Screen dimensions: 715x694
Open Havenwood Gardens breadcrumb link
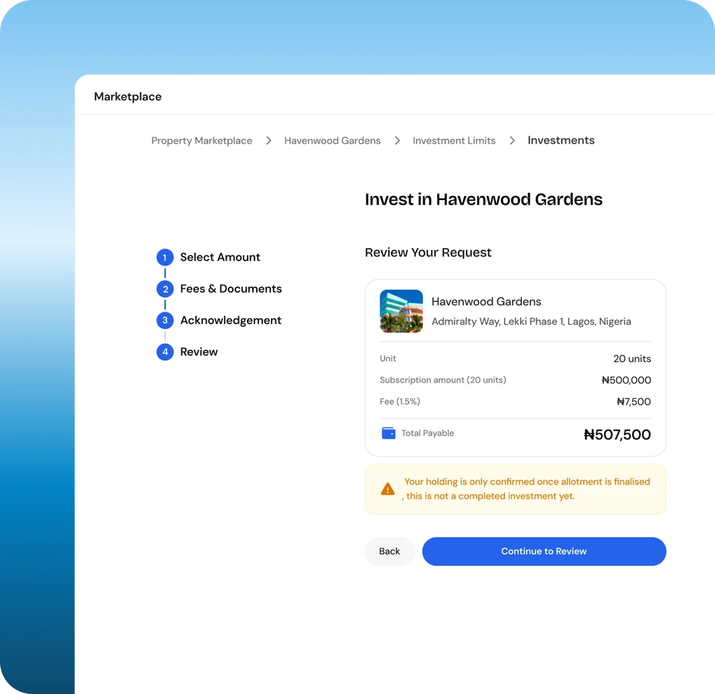pos(333,141)
